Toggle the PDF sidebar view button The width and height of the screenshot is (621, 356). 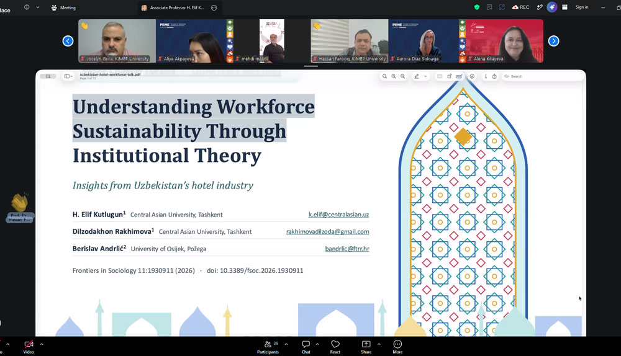pyautogui.click(x=68, y=76)
